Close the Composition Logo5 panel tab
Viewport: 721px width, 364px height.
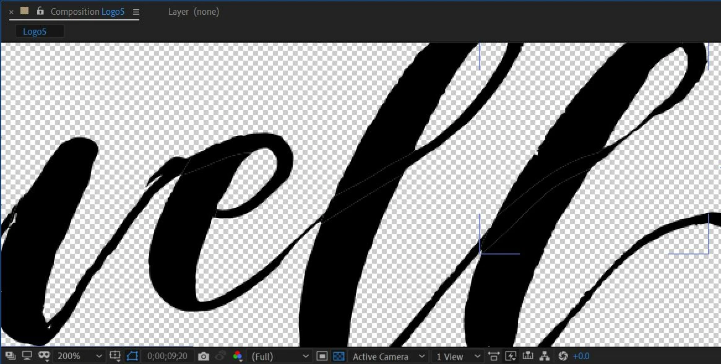tap(12, 12)
